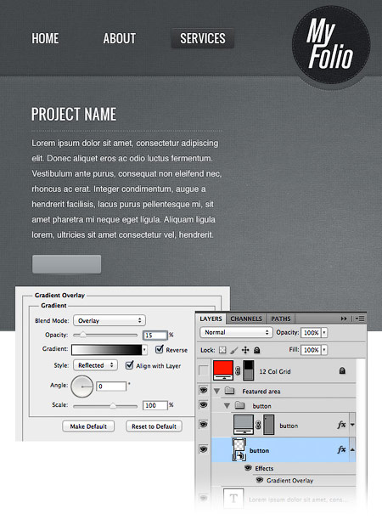Open the HOME navigation link
The height and width of the screenshot is (519, 382).
click(45, 38)
